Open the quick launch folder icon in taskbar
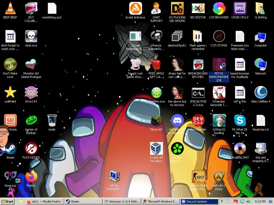 (x=21, y=202)
